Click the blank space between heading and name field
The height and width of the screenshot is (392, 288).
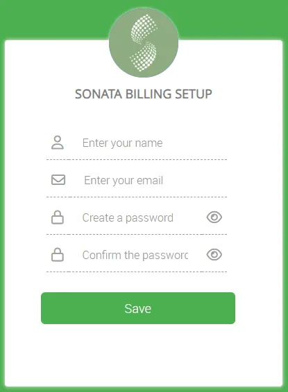(144, 115)
